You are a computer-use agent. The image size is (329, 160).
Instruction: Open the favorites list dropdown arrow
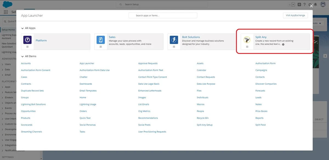coord(293,5)
